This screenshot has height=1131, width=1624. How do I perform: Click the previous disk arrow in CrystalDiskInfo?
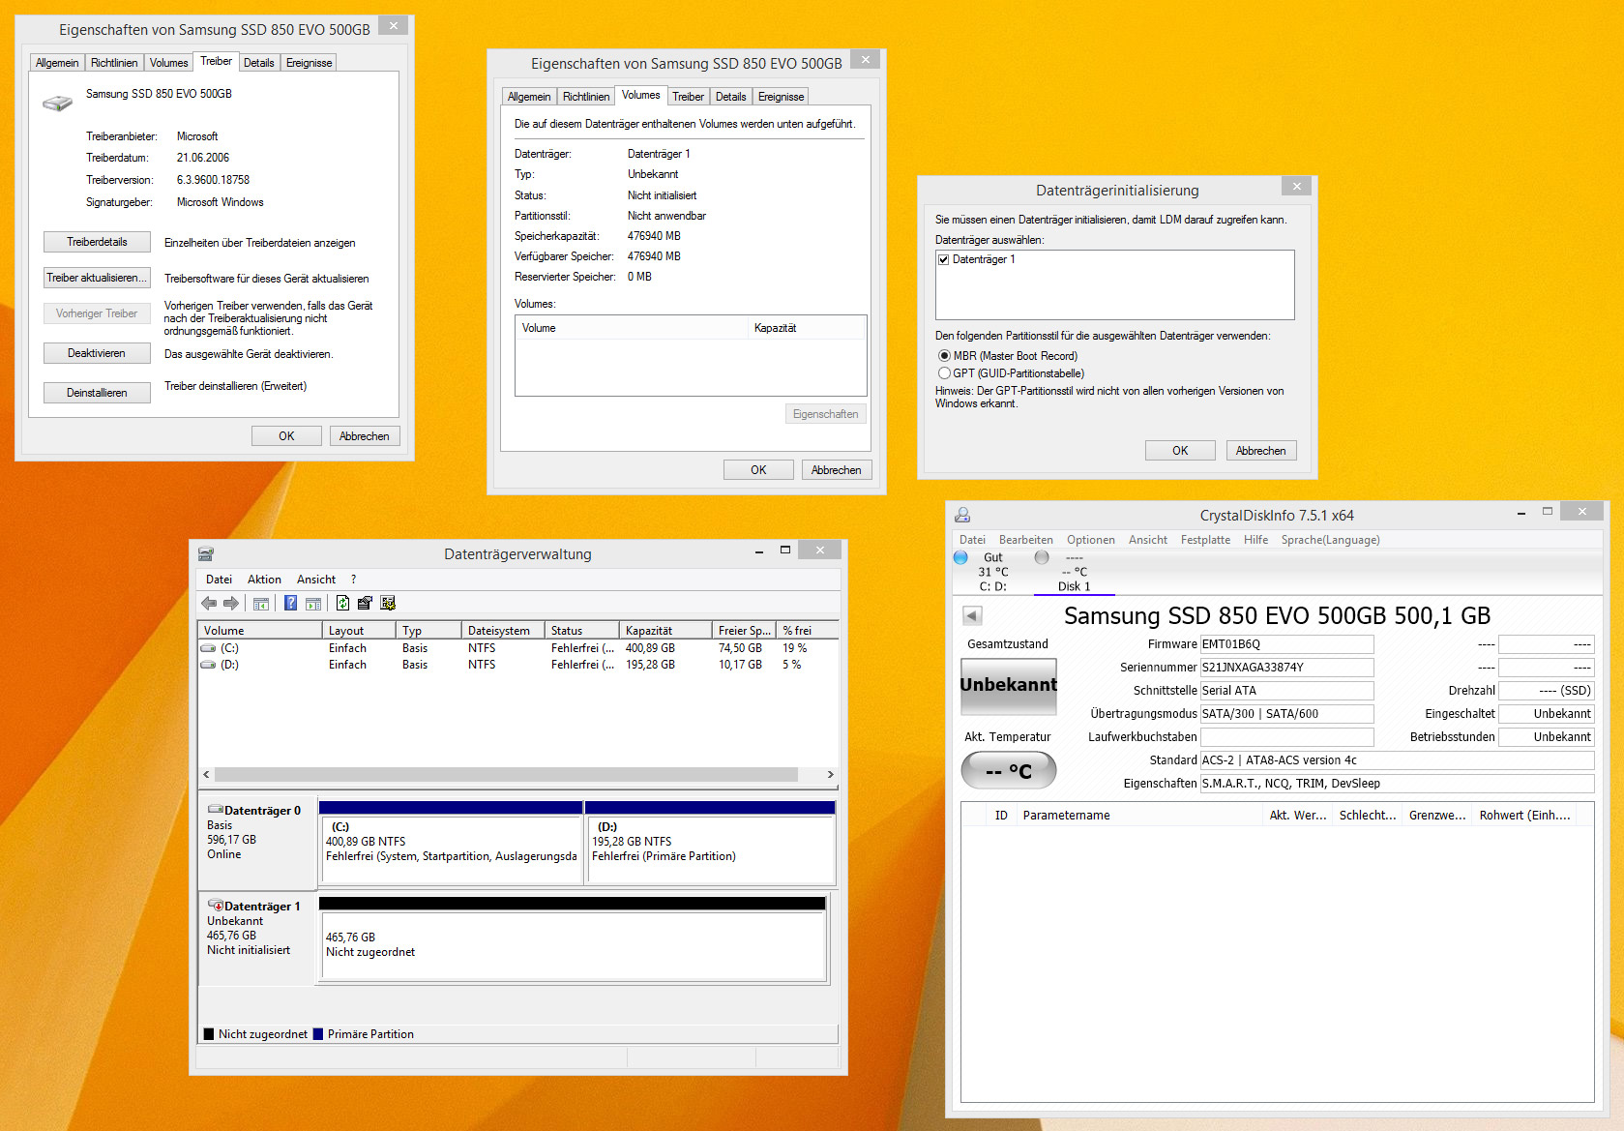(973, 615)
